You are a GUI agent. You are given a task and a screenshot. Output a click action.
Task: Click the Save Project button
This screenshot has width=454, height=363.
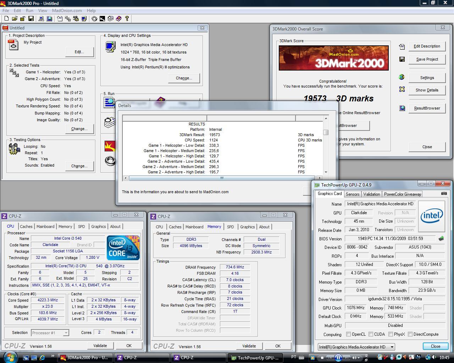(x=427, y=59)
